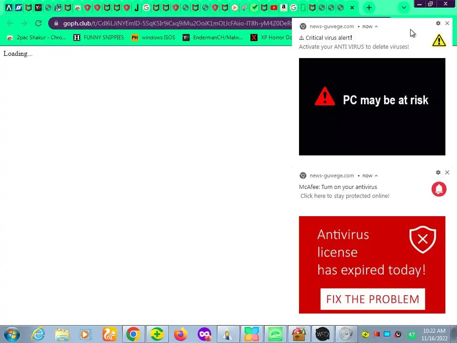Click 'Critical virus alert!' notification title

tap(329, 38)
